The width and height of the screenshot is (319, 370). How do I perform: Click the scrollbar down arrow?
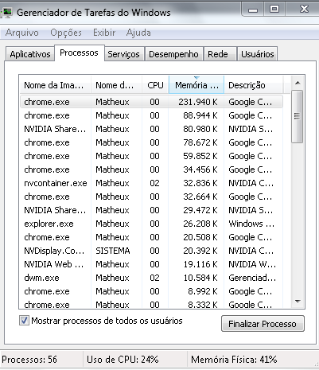(298, 302)
